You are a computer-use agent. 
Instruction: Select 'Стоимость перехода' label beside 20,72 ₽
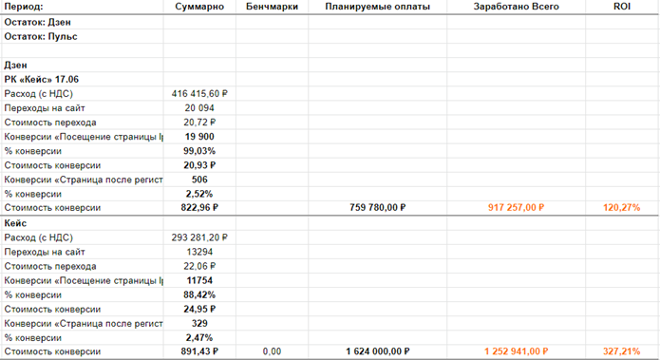tap(50, 123)
